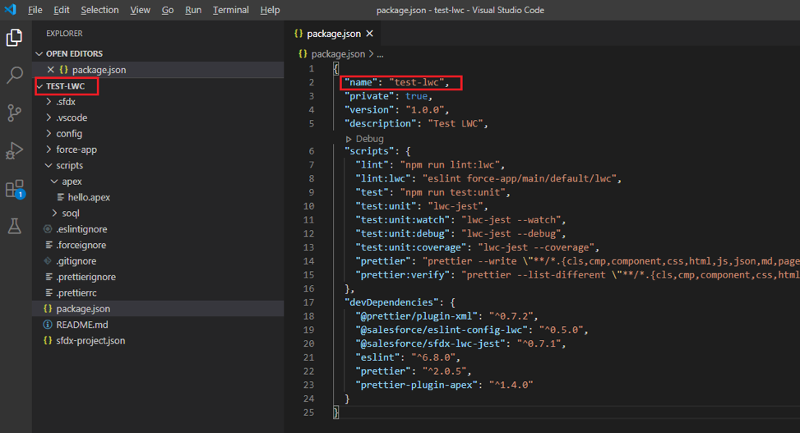Click the VS Code logo icon
800x433 pixels.
pos(10,10)
